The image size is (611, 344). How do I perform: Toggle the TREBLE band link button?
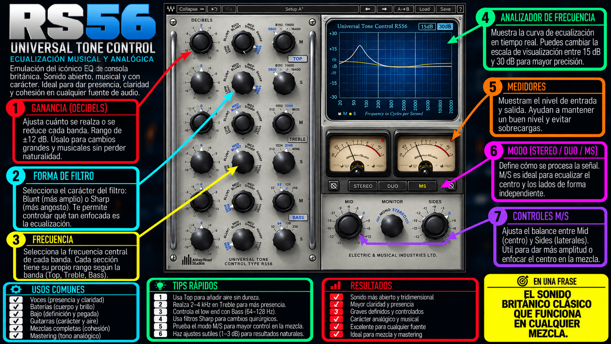click(298, 139)
